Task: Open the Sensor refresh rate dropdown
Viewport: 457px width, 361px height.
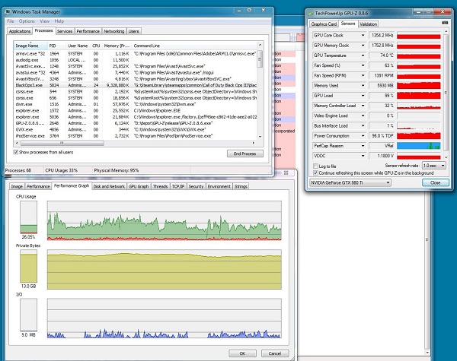Action: 433,165
